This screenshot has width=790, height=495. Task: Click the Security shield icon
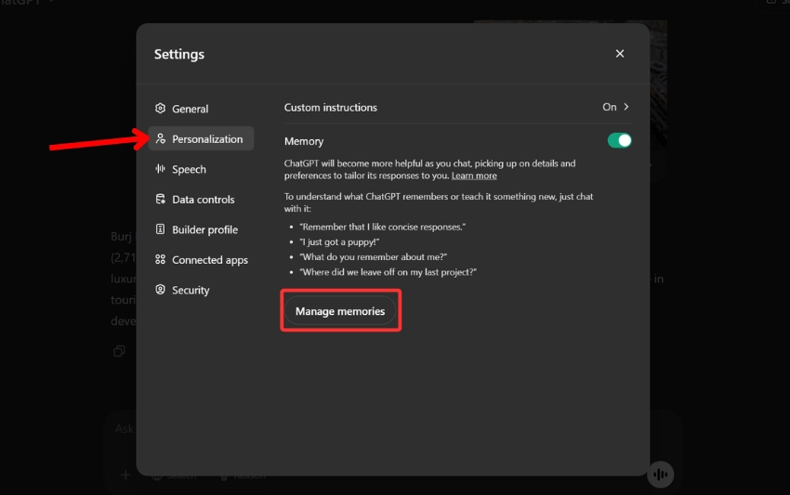coord(160,290)
